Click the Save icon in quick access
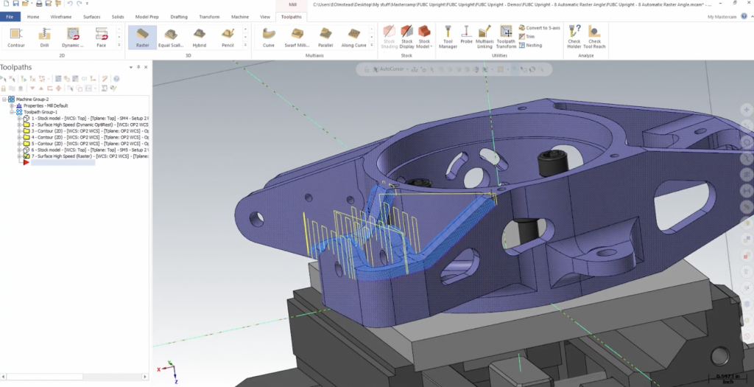This screenshot has width=754, height=387. click(16, 4)
